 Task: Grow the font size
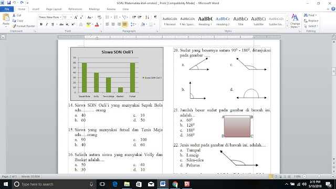point(76,17)
